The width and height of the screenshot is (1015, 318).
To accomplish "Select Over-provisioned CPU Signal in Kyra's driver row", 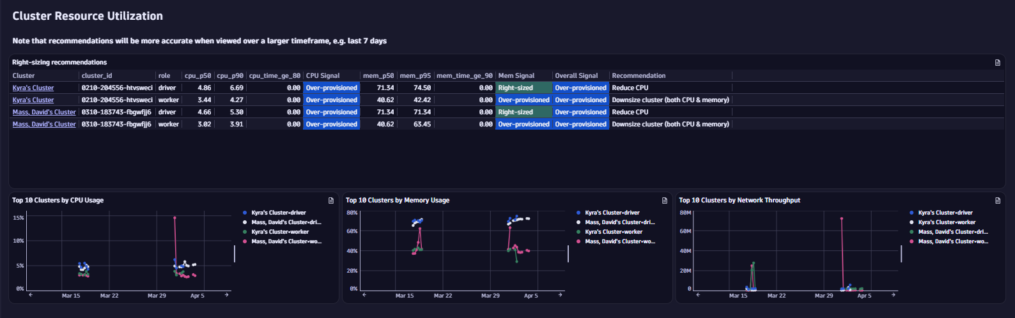I will pyautogui.click(x=332, y=88).
